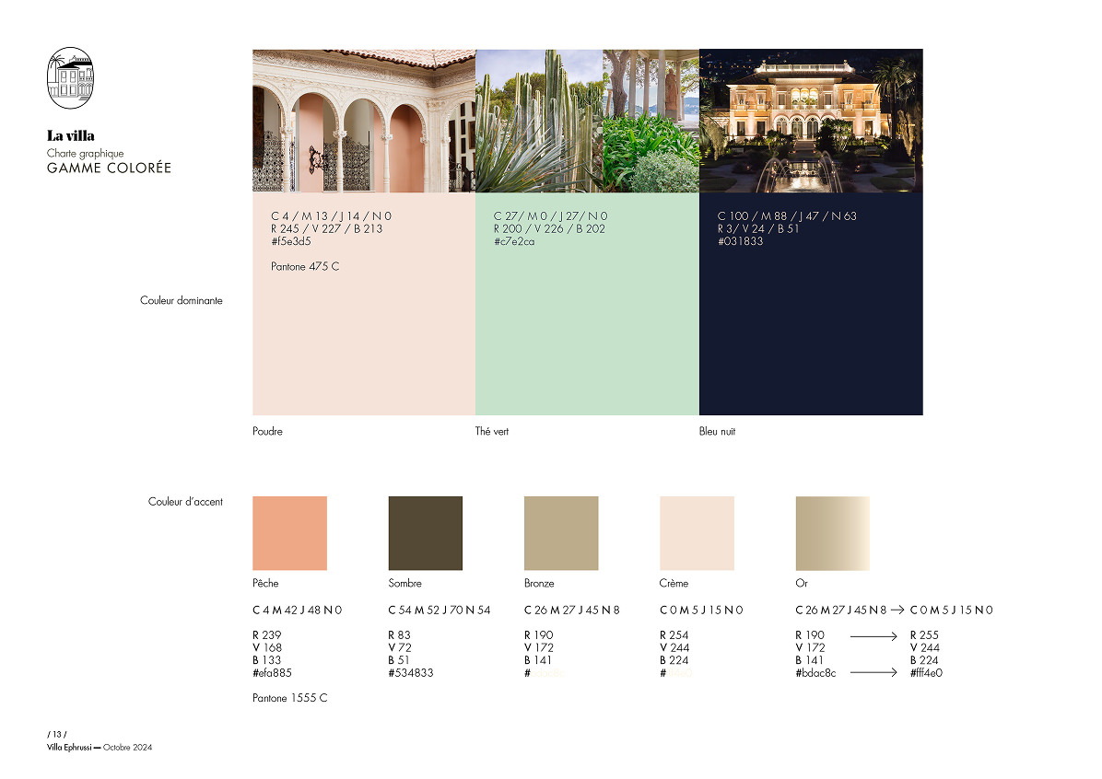Click the Or gradient swatch
Screen dimensions: 1102x779
(x=832, y=532)
